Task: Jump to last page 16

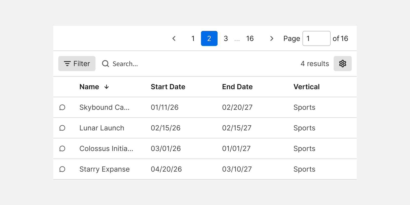Action: pos(250,38)
